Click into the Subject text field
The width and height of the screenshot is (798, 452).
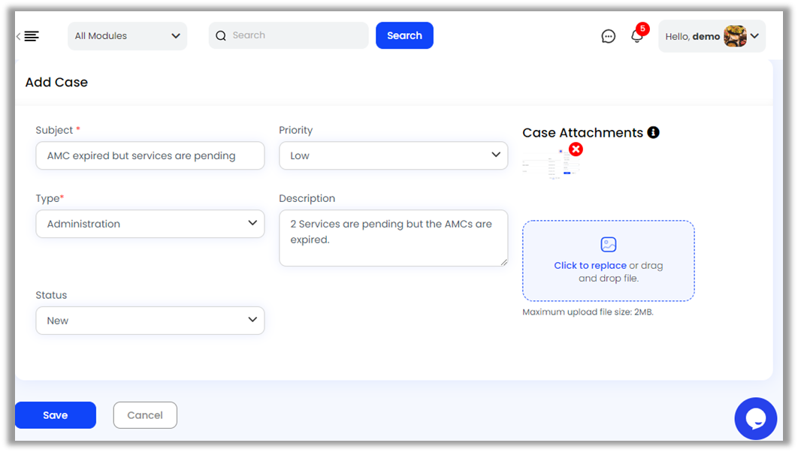point(150,156)
